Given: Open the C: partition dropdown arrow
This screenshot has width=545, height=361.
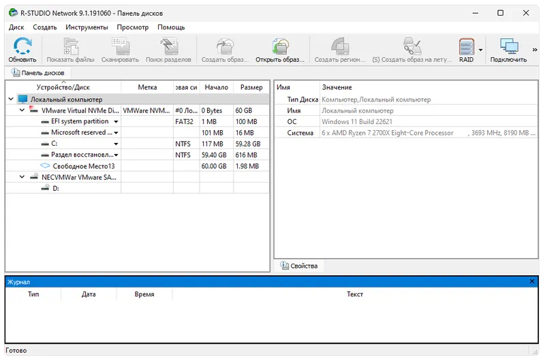Looking at the screenshot, I should pyautogui.click(x=116, y=144).
